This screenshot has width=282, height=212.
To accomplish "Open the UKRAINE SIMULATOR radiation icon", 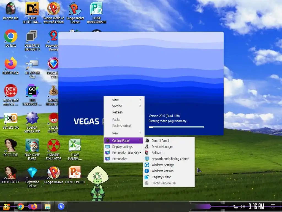I will 54,149.
